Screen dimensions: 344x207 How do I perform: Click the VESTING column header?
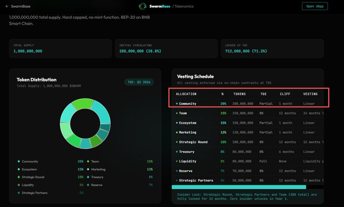click(x=310, y=94)
